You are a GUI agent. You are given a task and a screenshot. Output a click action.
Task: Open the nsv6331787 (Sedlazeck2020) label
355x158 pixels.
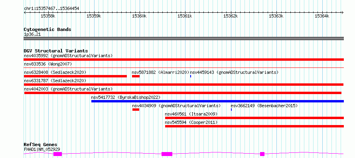click(55, 81)
